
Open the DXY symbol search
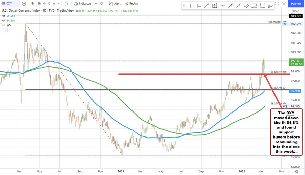point(10,3)
